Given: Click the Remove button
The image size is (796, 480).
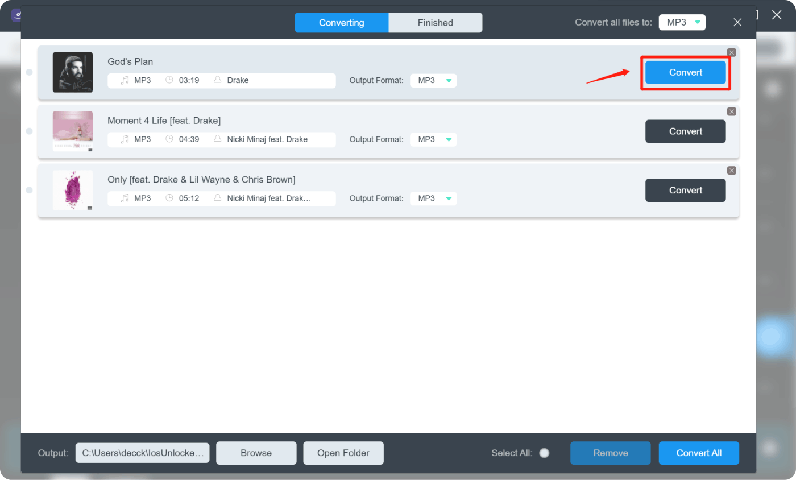Looking at the screenshot, I should click(611, 453).
